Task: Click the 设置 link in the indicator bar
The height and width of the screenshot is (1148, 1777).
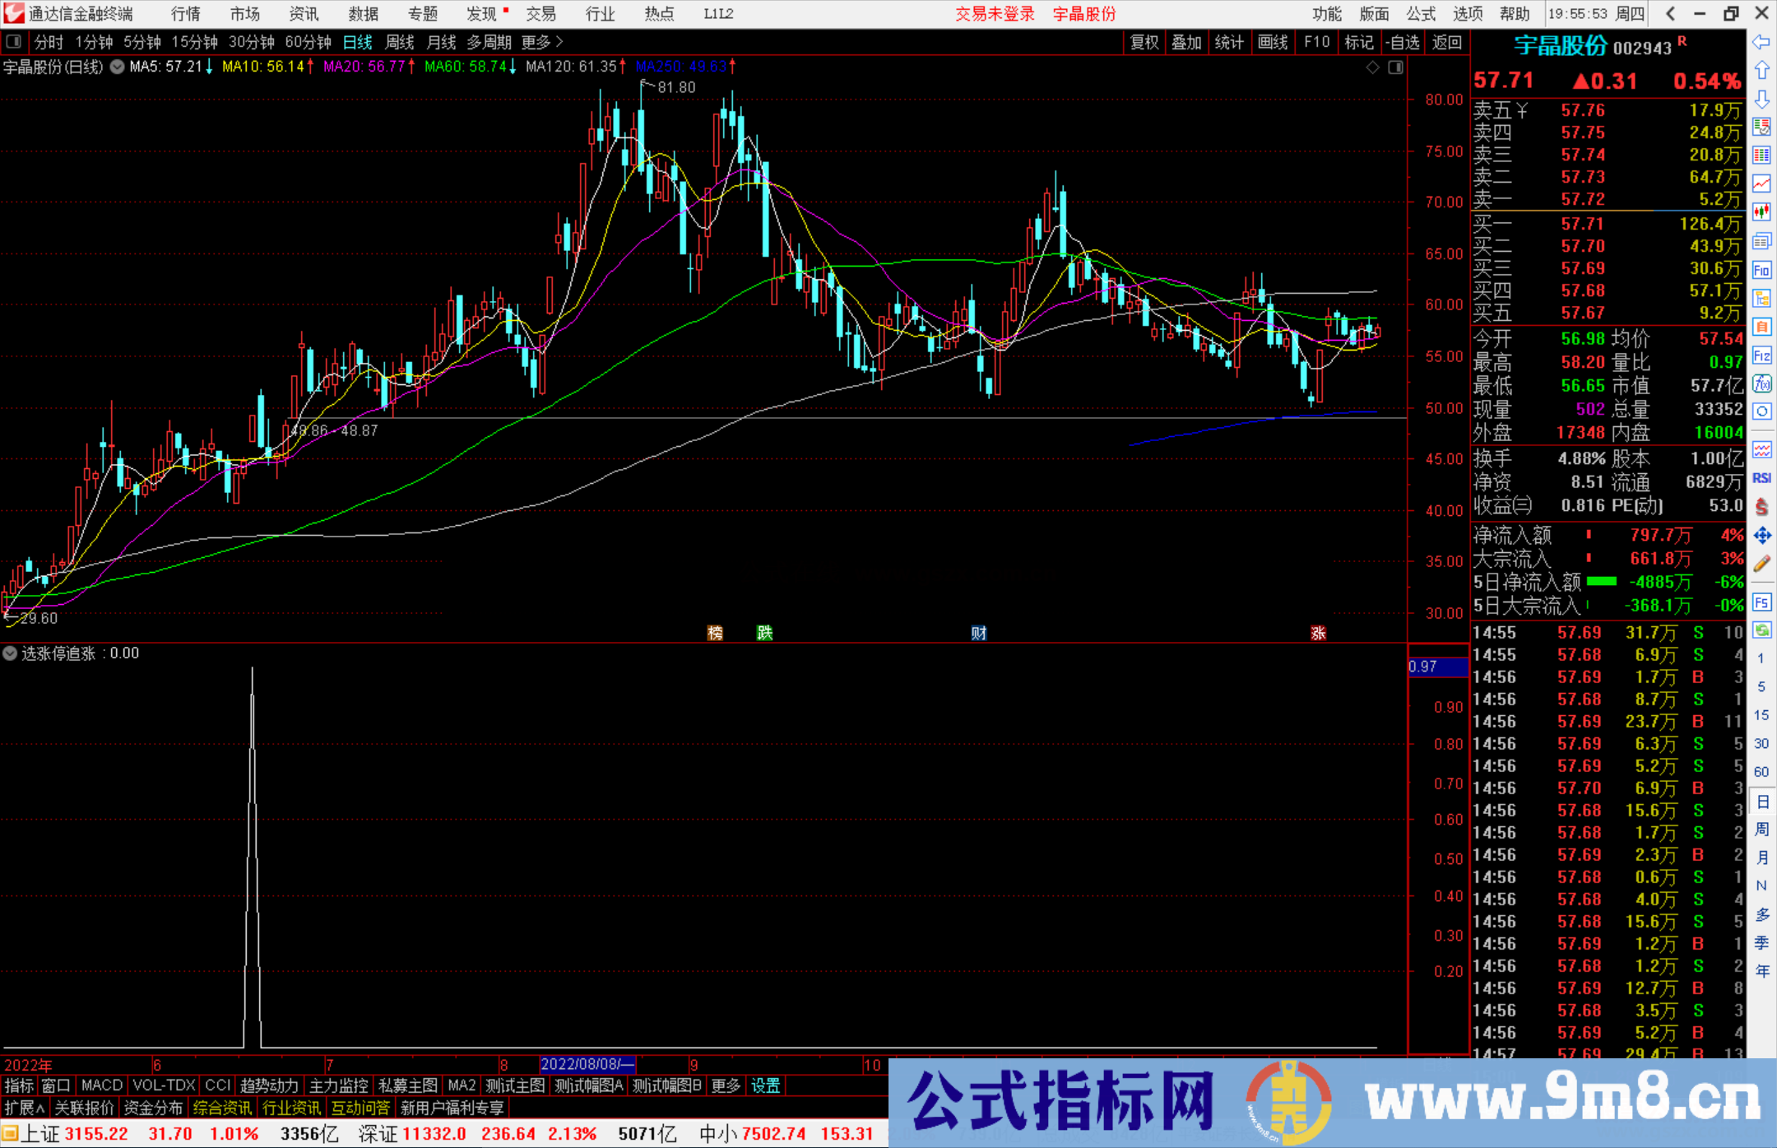Action: pyautogui.click(x=765, y=1085)
